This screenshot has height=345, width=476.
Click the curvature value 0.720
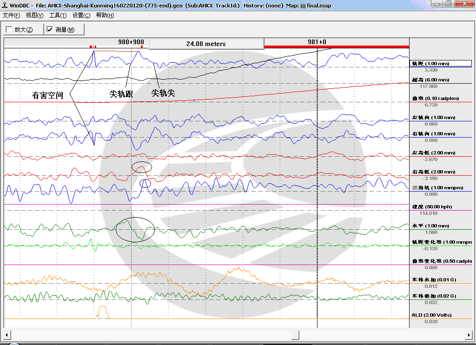(x=431, y=105)
